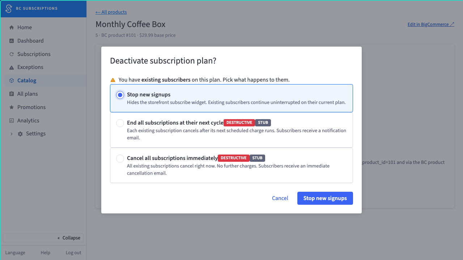Screen dimensions: 463x260
Task: Click the Exceptions warning triangle icon
Action: click(x=12, y=68)
